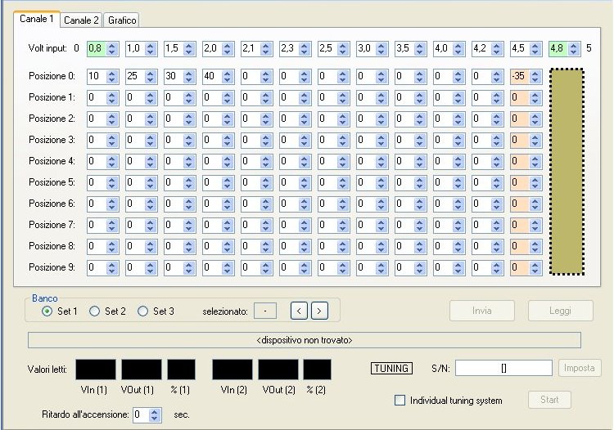The image size is (614, 430).
Task: Click the VOut (2) black readout box
Action: pos(278,370)
